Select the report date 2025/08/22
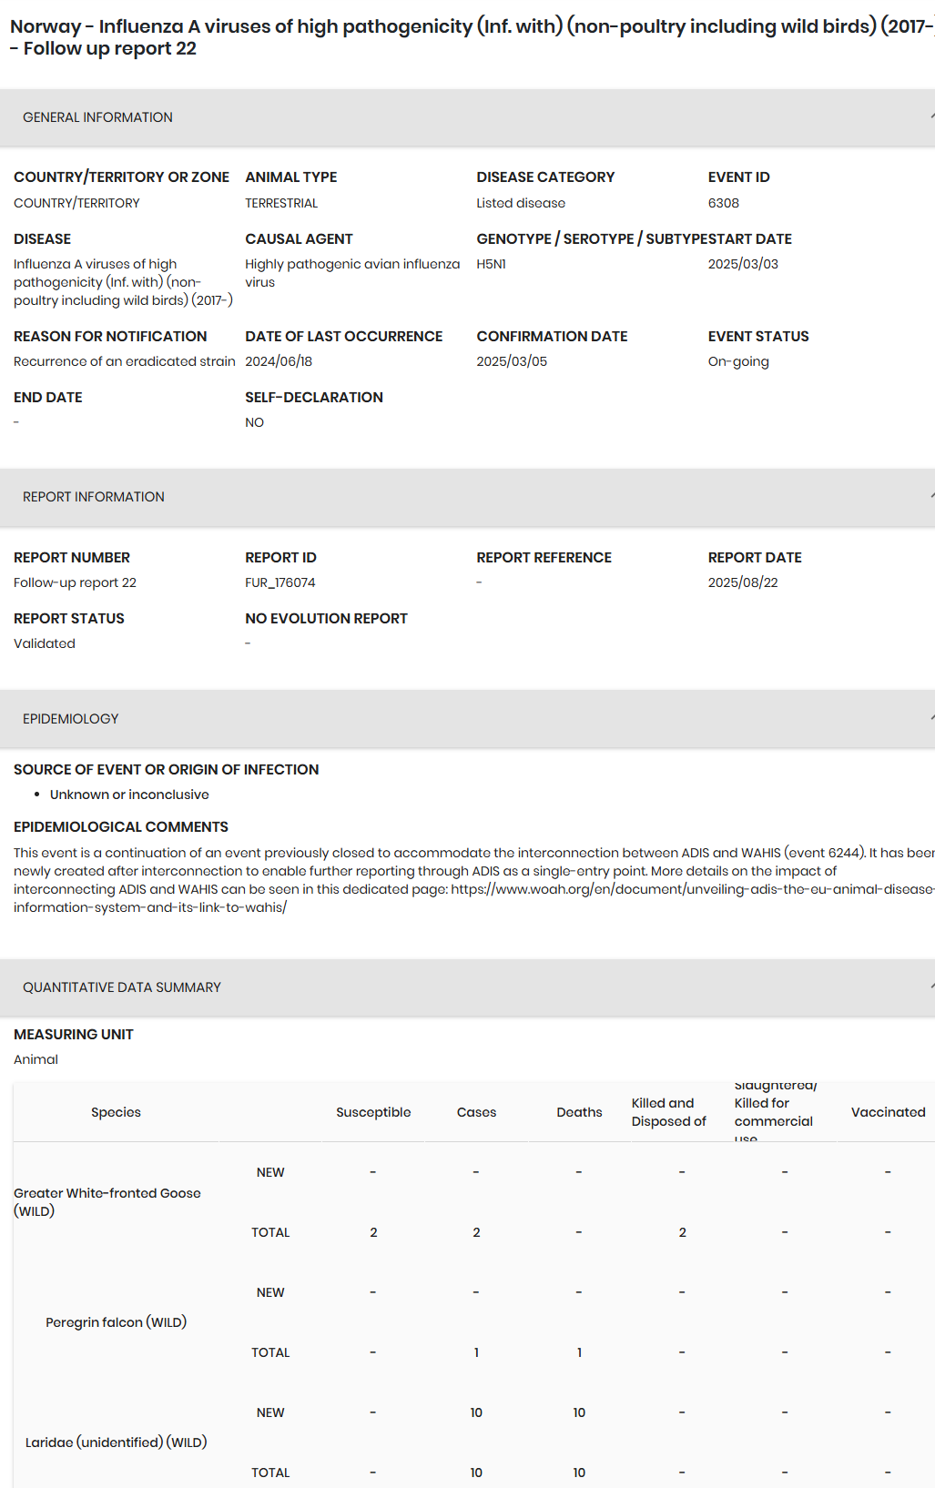Viewport: 935px width, 1488px height. tap(743, 582)
